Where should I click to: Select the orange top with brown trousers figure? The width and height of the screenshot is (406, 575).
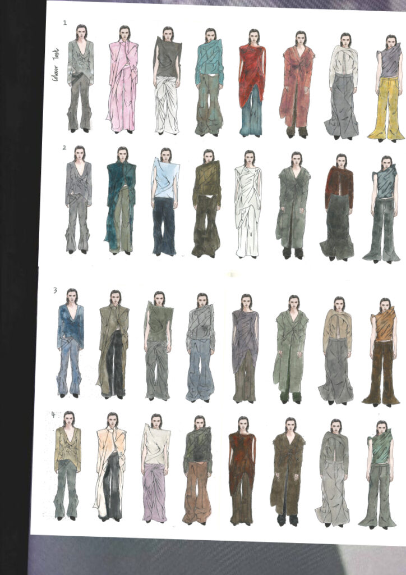(382, 351)
